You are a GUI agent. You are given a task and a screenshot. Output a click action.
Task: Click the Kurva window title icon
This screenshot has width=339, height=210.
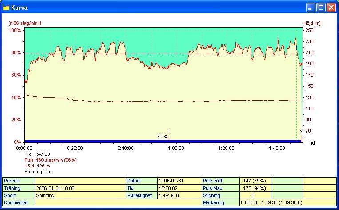click(6, 8)
